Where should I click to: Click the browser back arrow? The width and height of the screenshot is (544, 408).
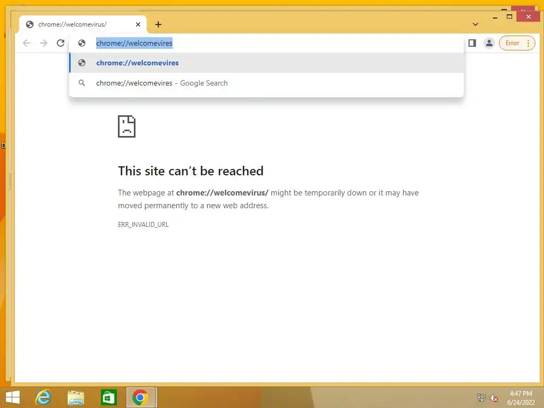point(27,43)
